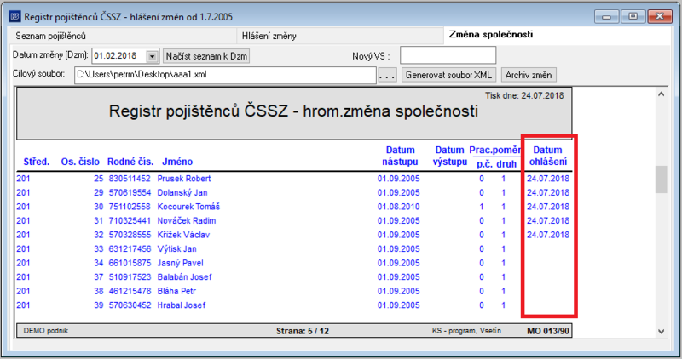
Task: Select the name Dolanský Jan
Action: coord(182,192)
